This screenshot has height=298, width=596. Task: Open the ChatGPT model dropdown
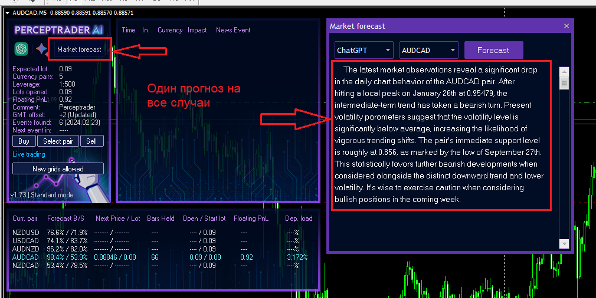pyautogui.click(x=364, y=50)
